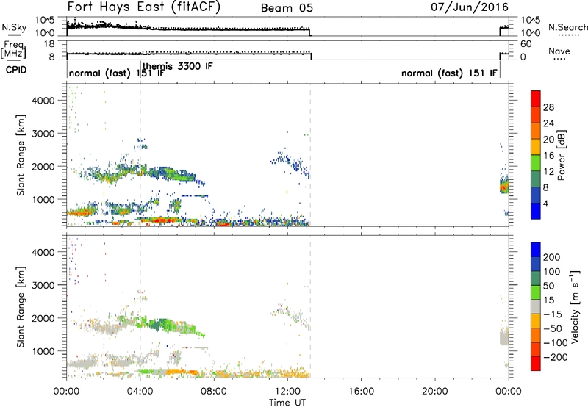Pick yellow Power segment between 16 and 20
The width and height of the screenshot is (588, 407).
click(x=536, y=147)
